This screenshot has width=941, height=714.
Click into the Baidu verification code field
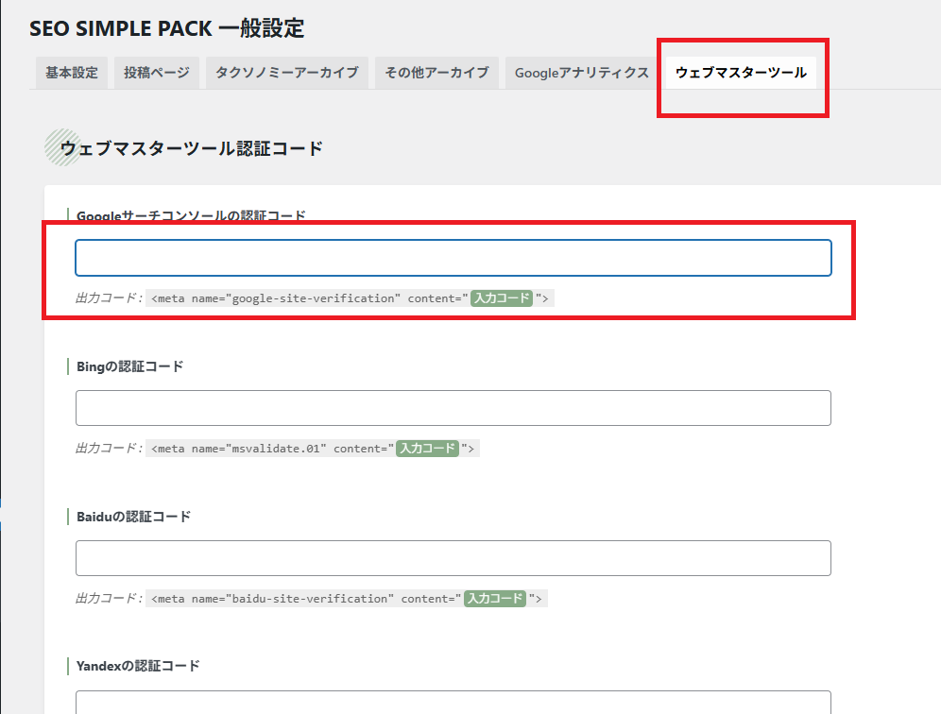[x=453, y=558]
